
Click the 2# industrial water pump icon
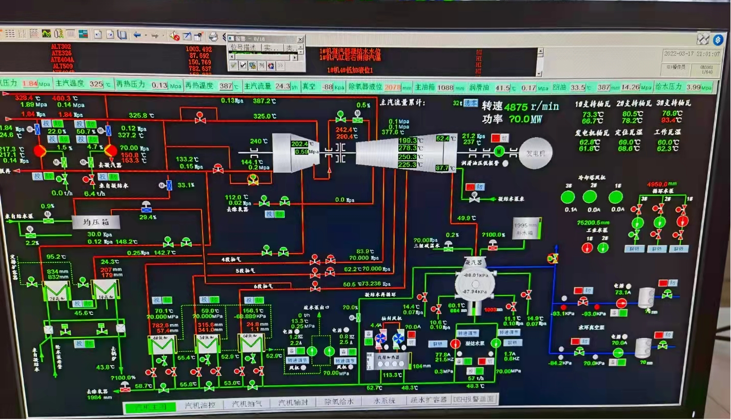click(603, 248)
